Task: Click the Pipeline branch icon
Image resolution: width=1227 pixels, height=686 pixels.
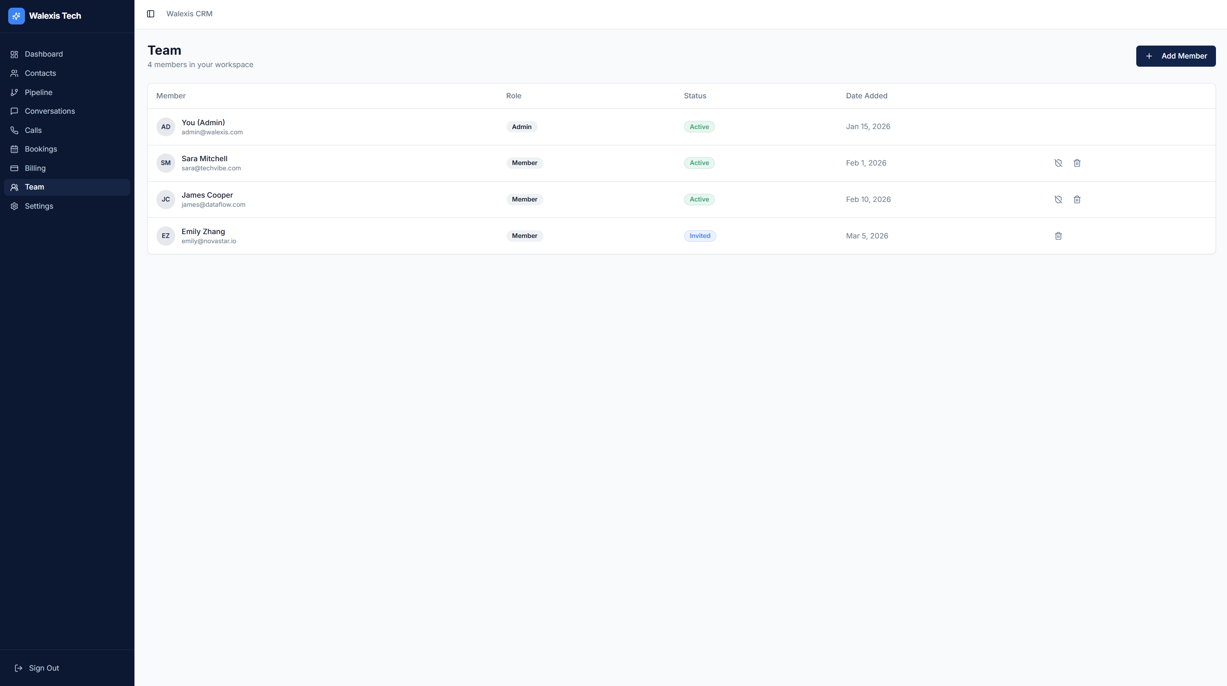Action: point(14,92)
